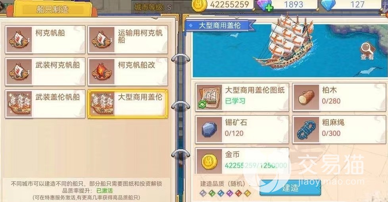The height and width of the screenshot is (202, 388).
Task: Click the 粗麻绳 rope icon
Action: click(x=306, y=129)
